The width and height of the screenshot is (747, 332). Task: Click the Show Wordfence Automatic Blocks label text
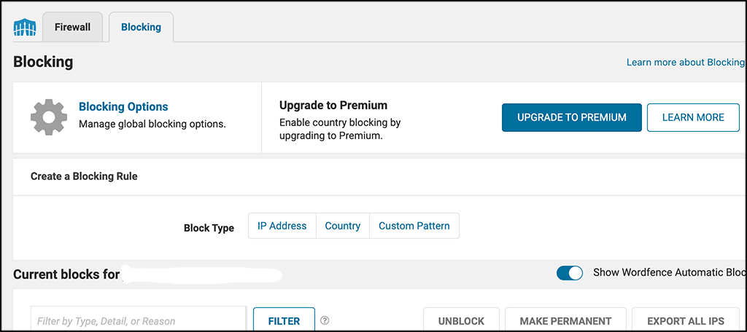click(x=668, y=272)
